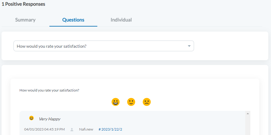Click the large grinning face emoji
271x135 pixels.
tap(116, 102)
